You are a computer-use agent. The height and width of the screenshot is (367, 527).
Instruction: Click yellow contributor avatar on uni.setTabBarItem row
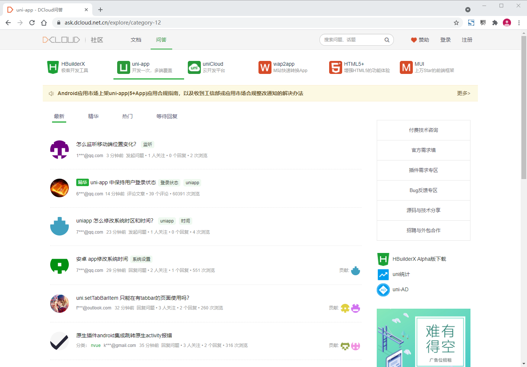coord(345,308)
